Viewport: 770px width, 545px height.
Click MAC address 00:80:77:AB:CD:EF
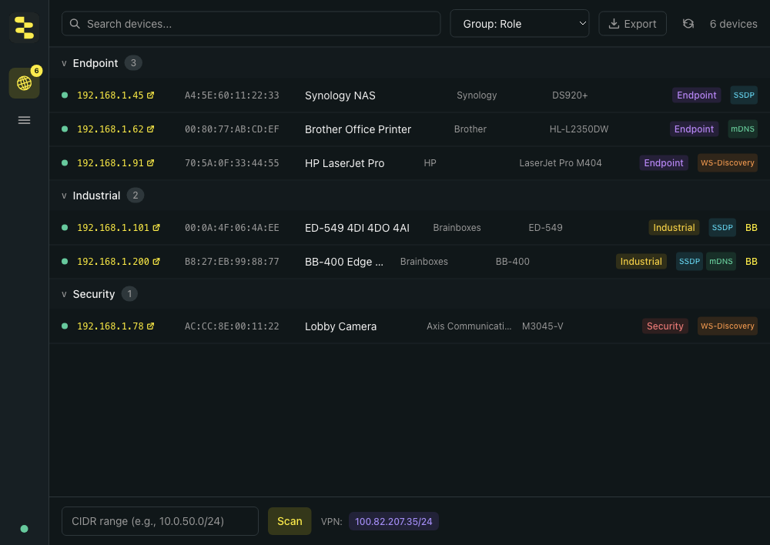pyautogui.click(x=232, y=129)
